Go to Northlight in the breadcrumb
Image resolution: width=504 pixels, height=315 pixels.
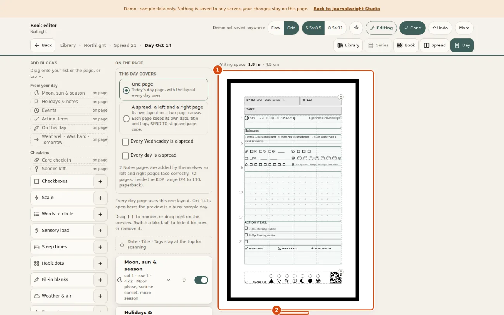point(95,45)
